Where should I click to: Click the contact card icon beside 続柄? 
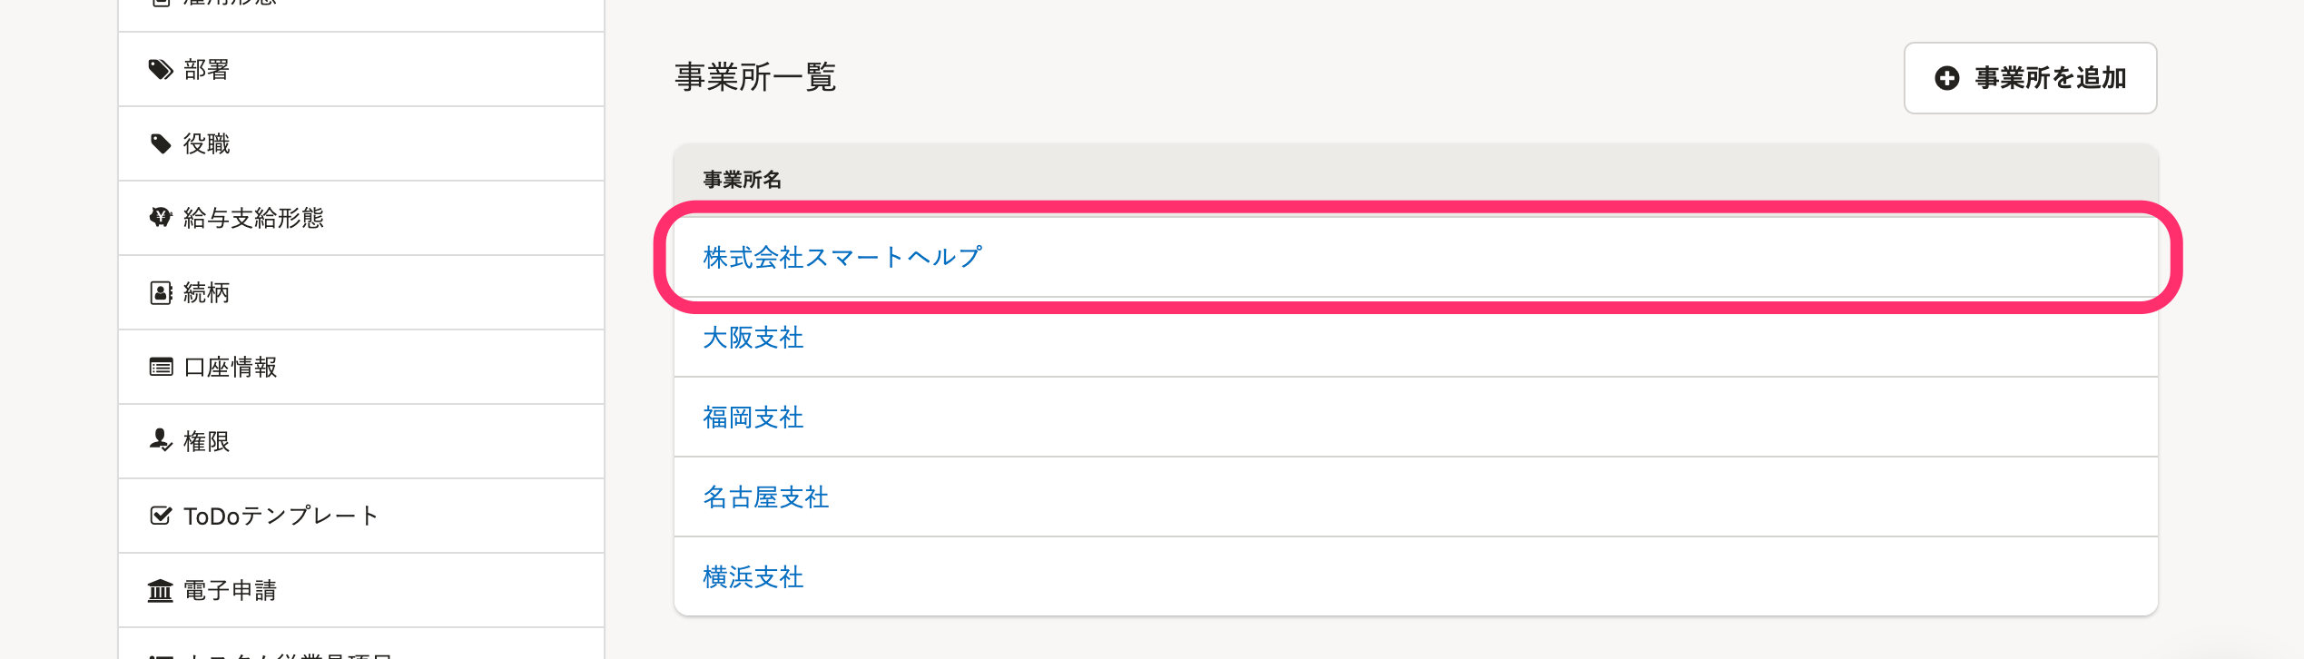(x=161, y=293)
